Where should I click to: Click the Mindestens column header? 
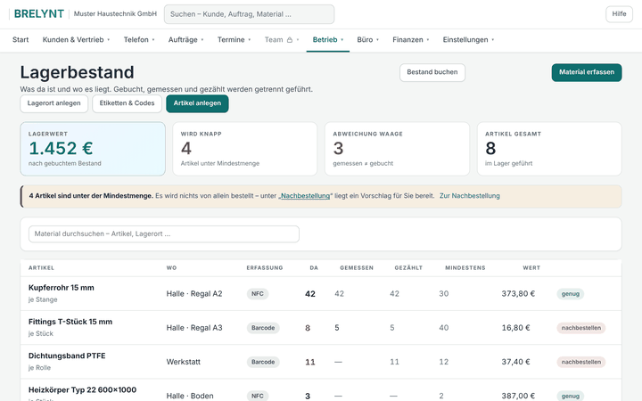pos(465,268)
